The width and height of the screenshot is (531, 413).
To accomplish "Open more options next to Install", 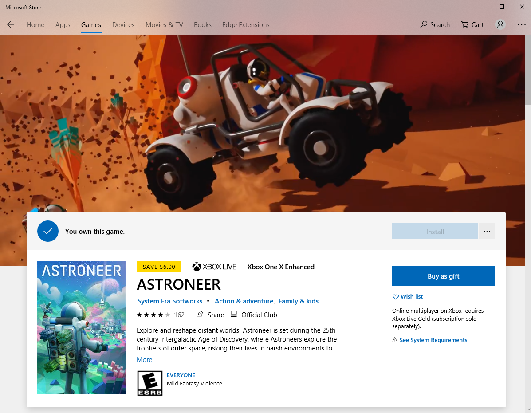I will click(x=487, y=232).
